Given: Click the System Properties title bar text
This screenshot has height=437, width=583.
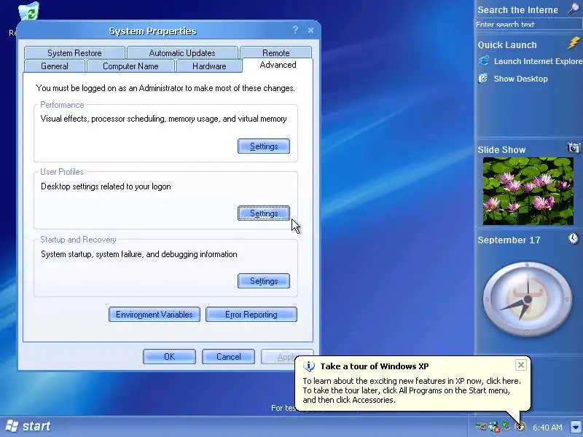Looking at the screenshot, I should click(152, 31).
